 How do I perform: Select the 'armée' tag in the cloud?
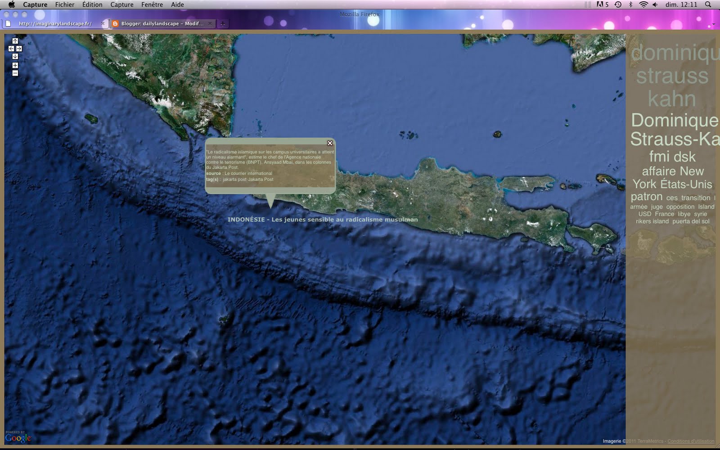(639, 207)
